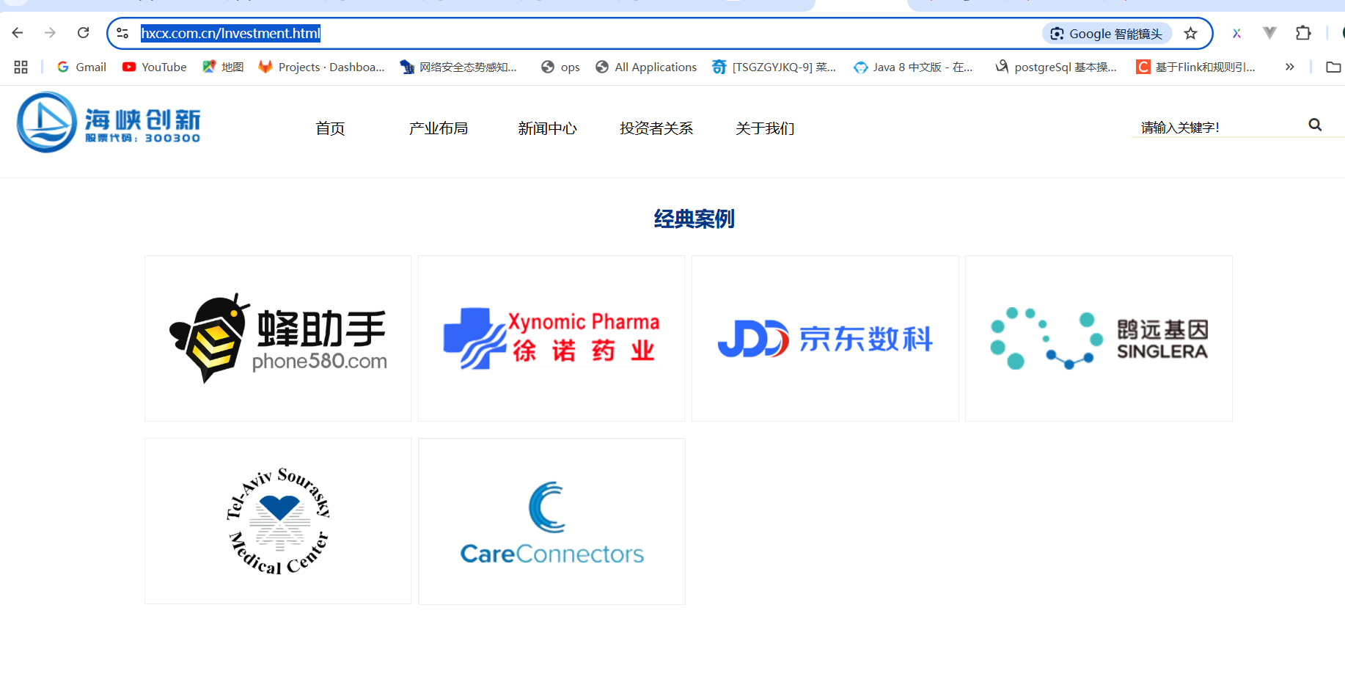The width and height of the screenshot is (1345, 693).
Task: Open the X extension icon in toolbar
Action: [x=1236, y=33]
